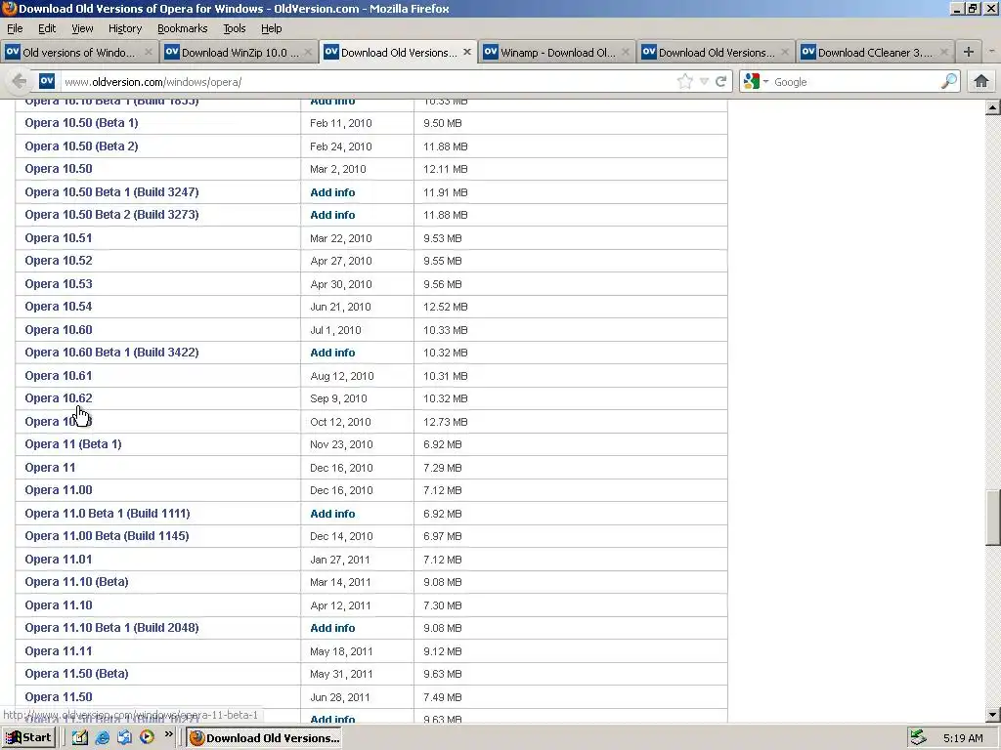Click the notepad quick launch icon
The width and height of the screenshot is (1001, 750).
pos(80,738)
